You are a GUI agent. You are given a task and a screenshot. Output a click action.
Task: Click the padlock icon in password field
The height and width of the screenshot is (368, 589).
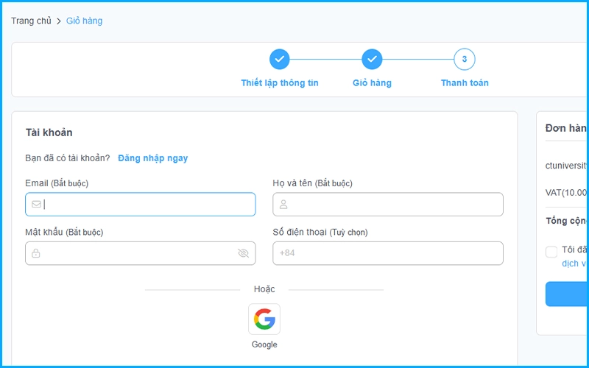point(36,253)
